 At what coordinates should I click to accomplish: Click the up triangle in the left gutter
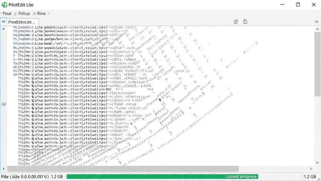tap(3, 29)
